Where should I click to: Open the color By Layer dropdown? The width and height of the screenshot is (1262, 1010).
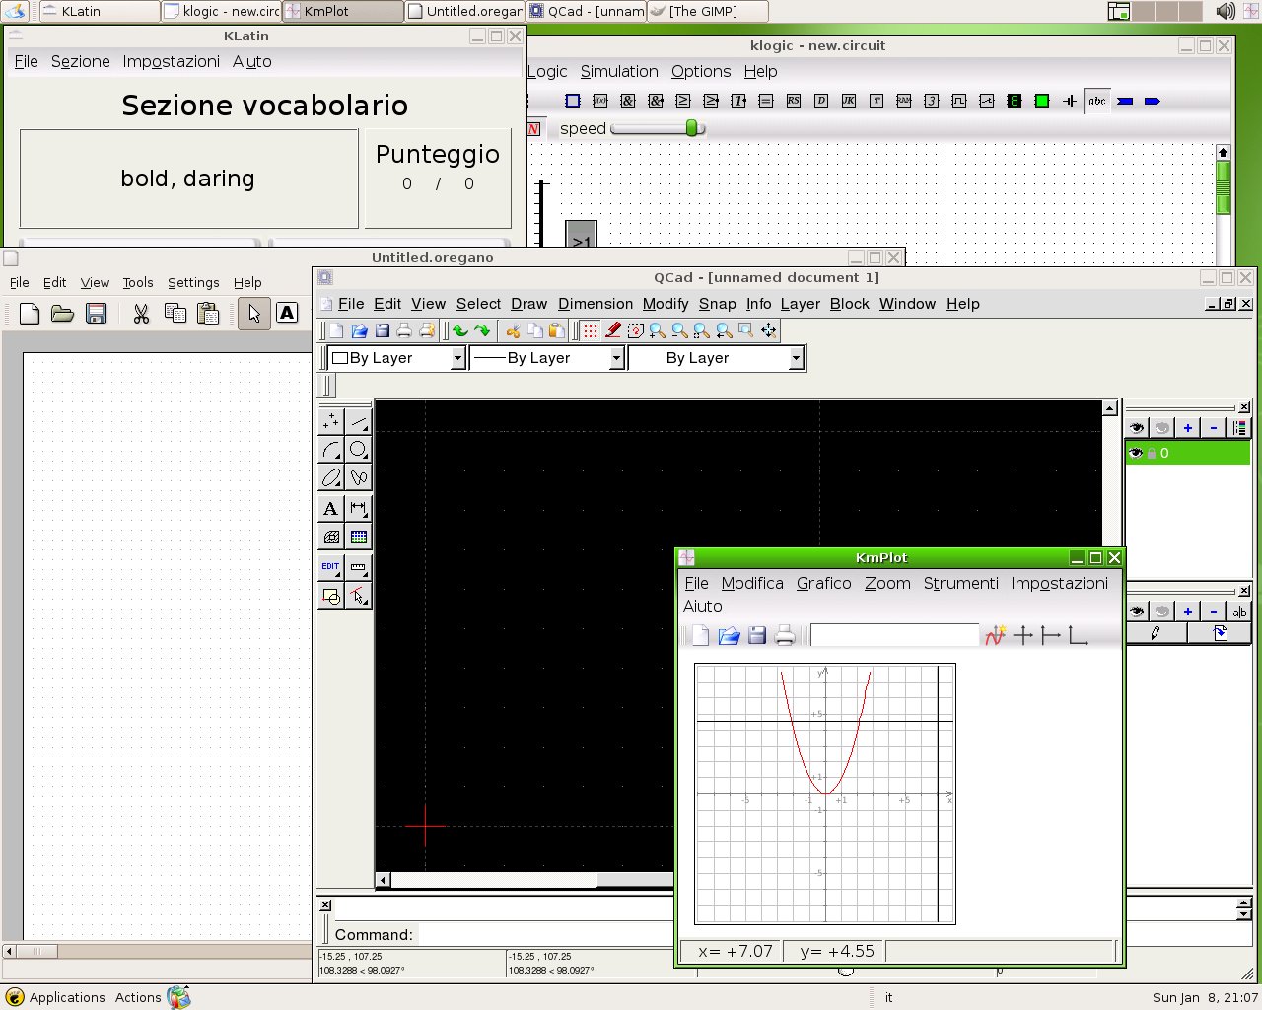(x=396, y=358)
